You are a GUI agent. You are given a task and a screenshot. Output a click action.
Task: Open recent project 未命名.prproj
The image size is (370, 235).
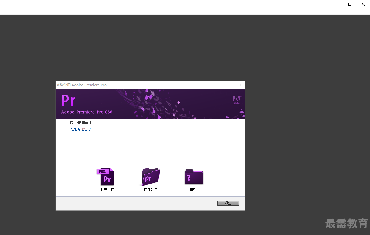point(81,129)
